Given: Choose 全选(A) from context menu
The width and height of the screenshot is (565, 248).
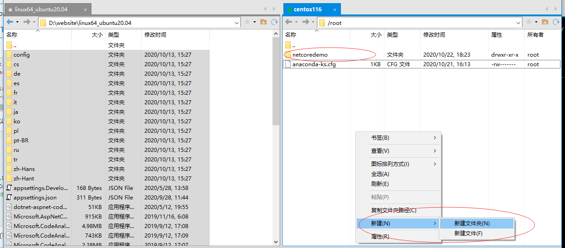Looking at the screenshot, I should [398, 174].
